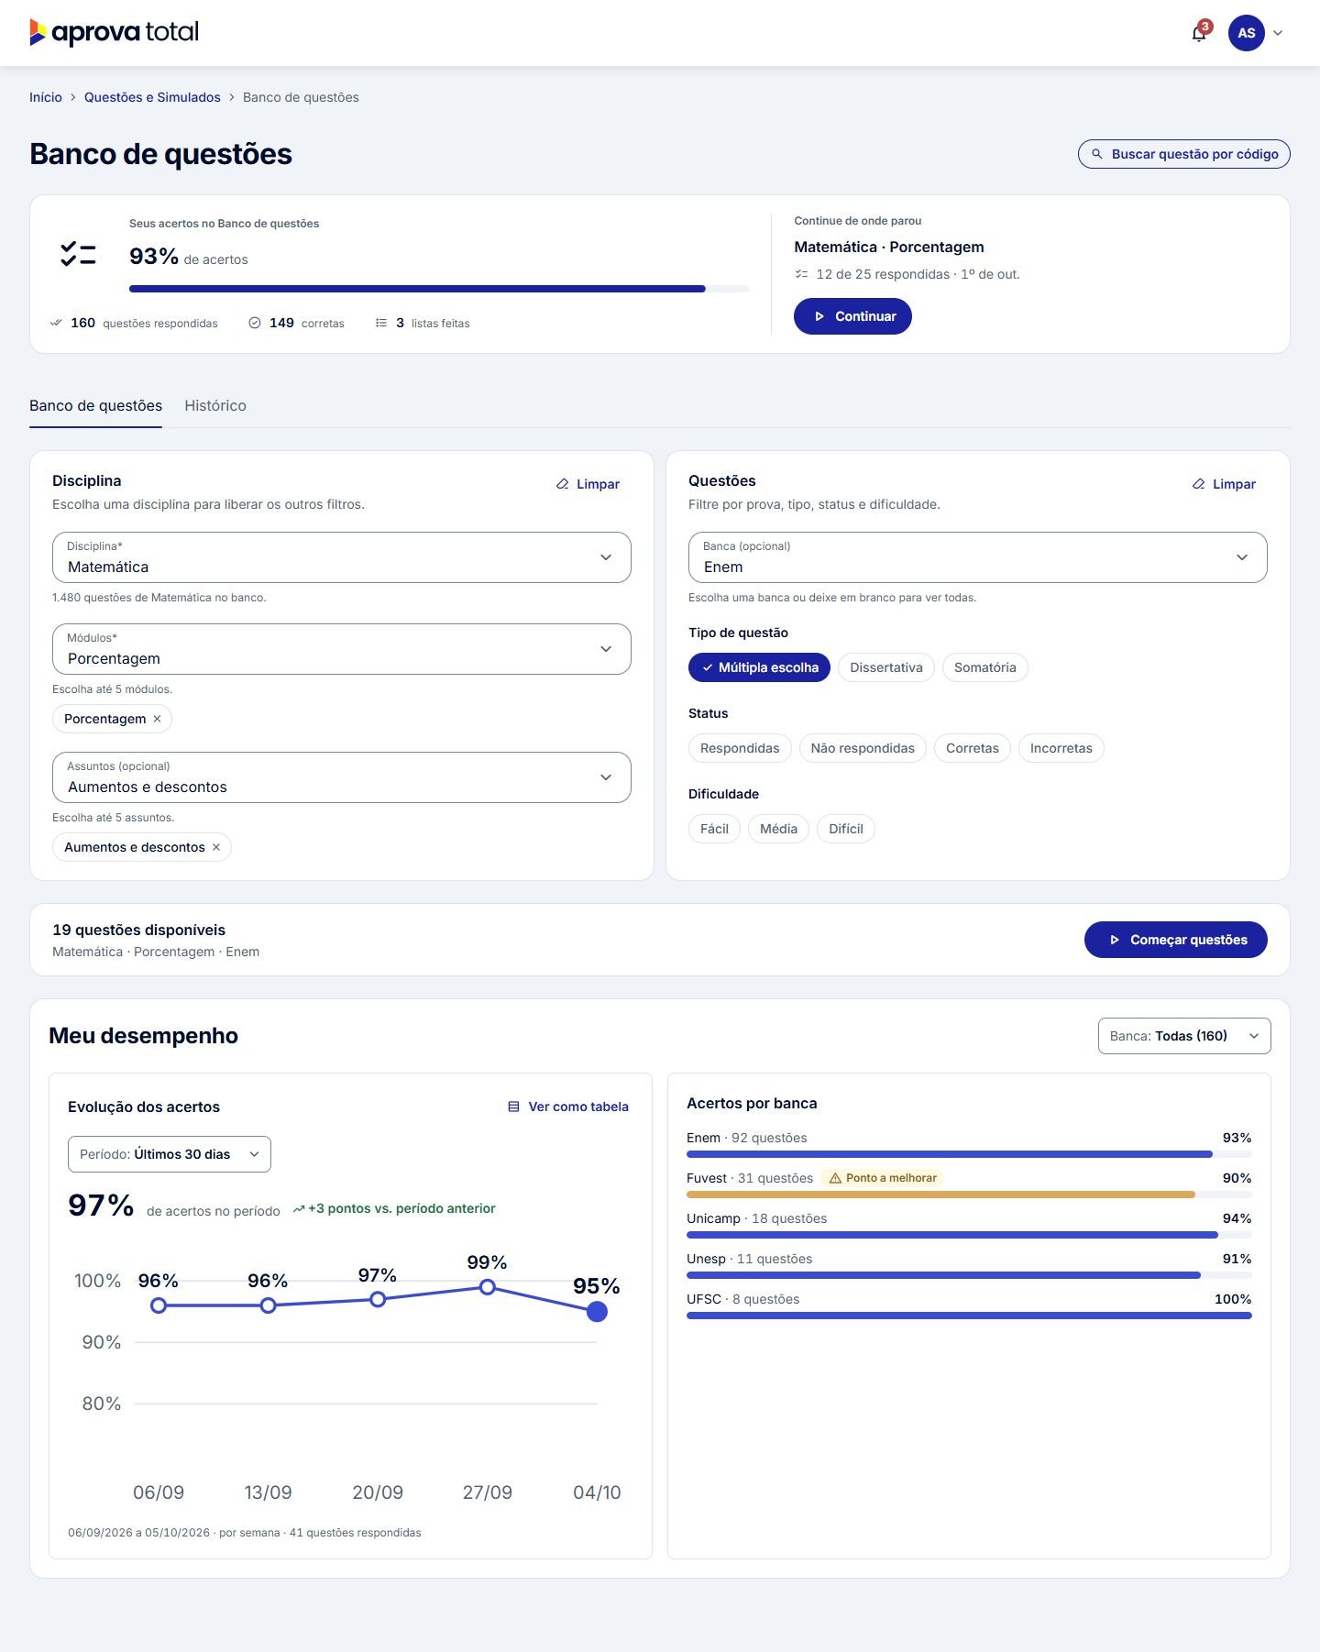
Task: Click the list icon beside 3 listas feitas
Action: 381,323
